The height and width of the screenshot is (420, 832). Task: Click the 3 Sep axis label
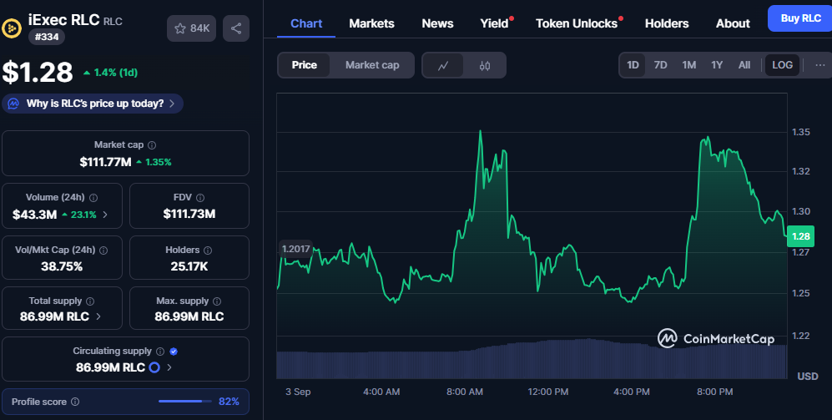pyautogui.click(x=298, y=392)
